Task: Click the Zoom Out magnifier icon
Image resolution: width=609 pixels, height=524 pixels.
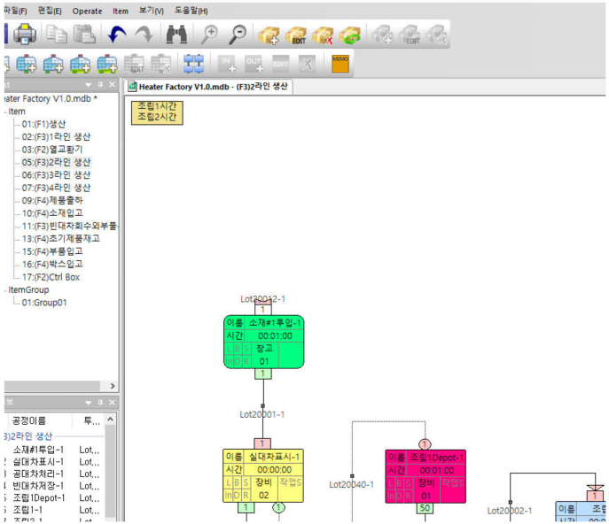Action: [238, 35]
